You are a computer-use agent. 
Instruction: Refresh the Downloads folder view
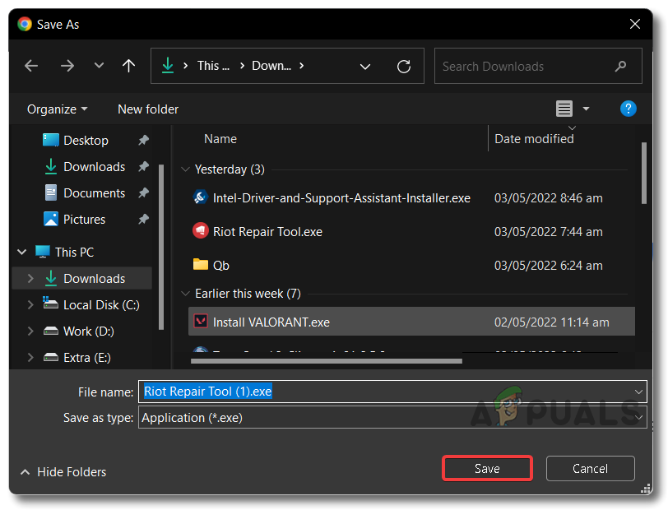pyautogui.click(x=404, y=66)
